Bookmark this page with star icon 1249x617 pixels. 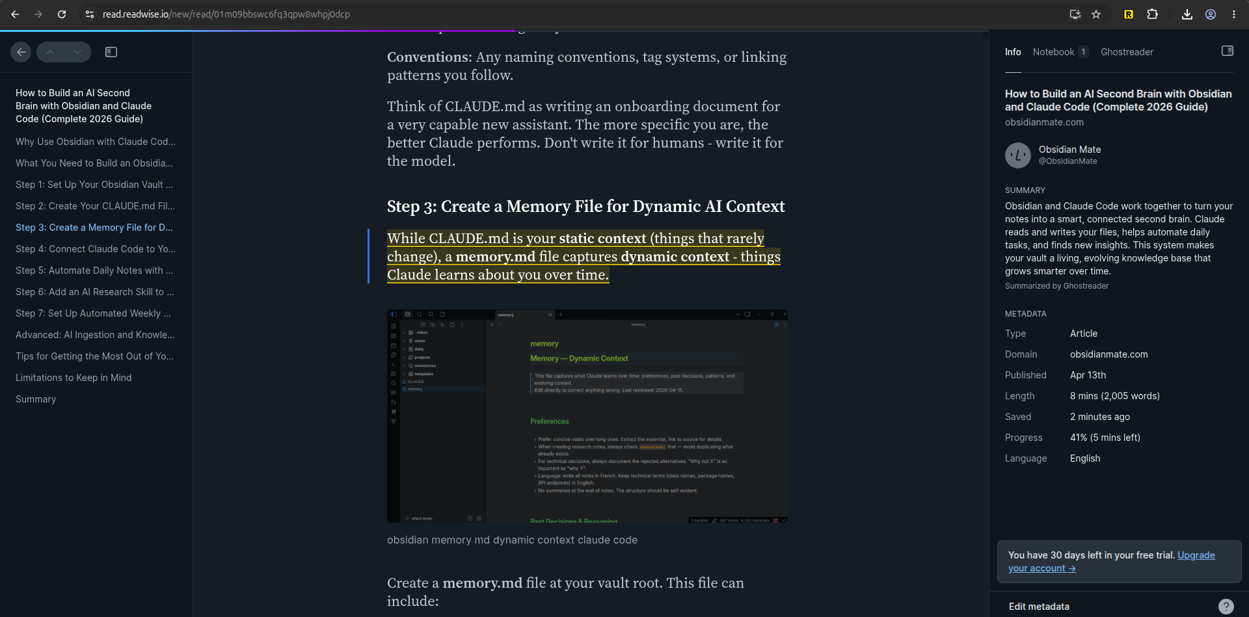pyautogui.click(x=1096, y=14)
